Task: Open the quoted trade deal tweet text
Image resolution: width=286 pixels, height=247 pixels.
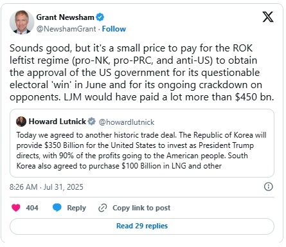Action: point(141,151)
